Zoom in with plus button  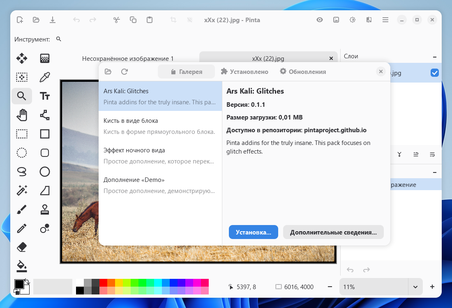[x=432, y=287]
